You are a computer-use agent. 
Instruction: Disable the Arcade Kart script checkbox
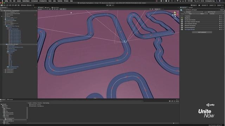coord(184,20)
